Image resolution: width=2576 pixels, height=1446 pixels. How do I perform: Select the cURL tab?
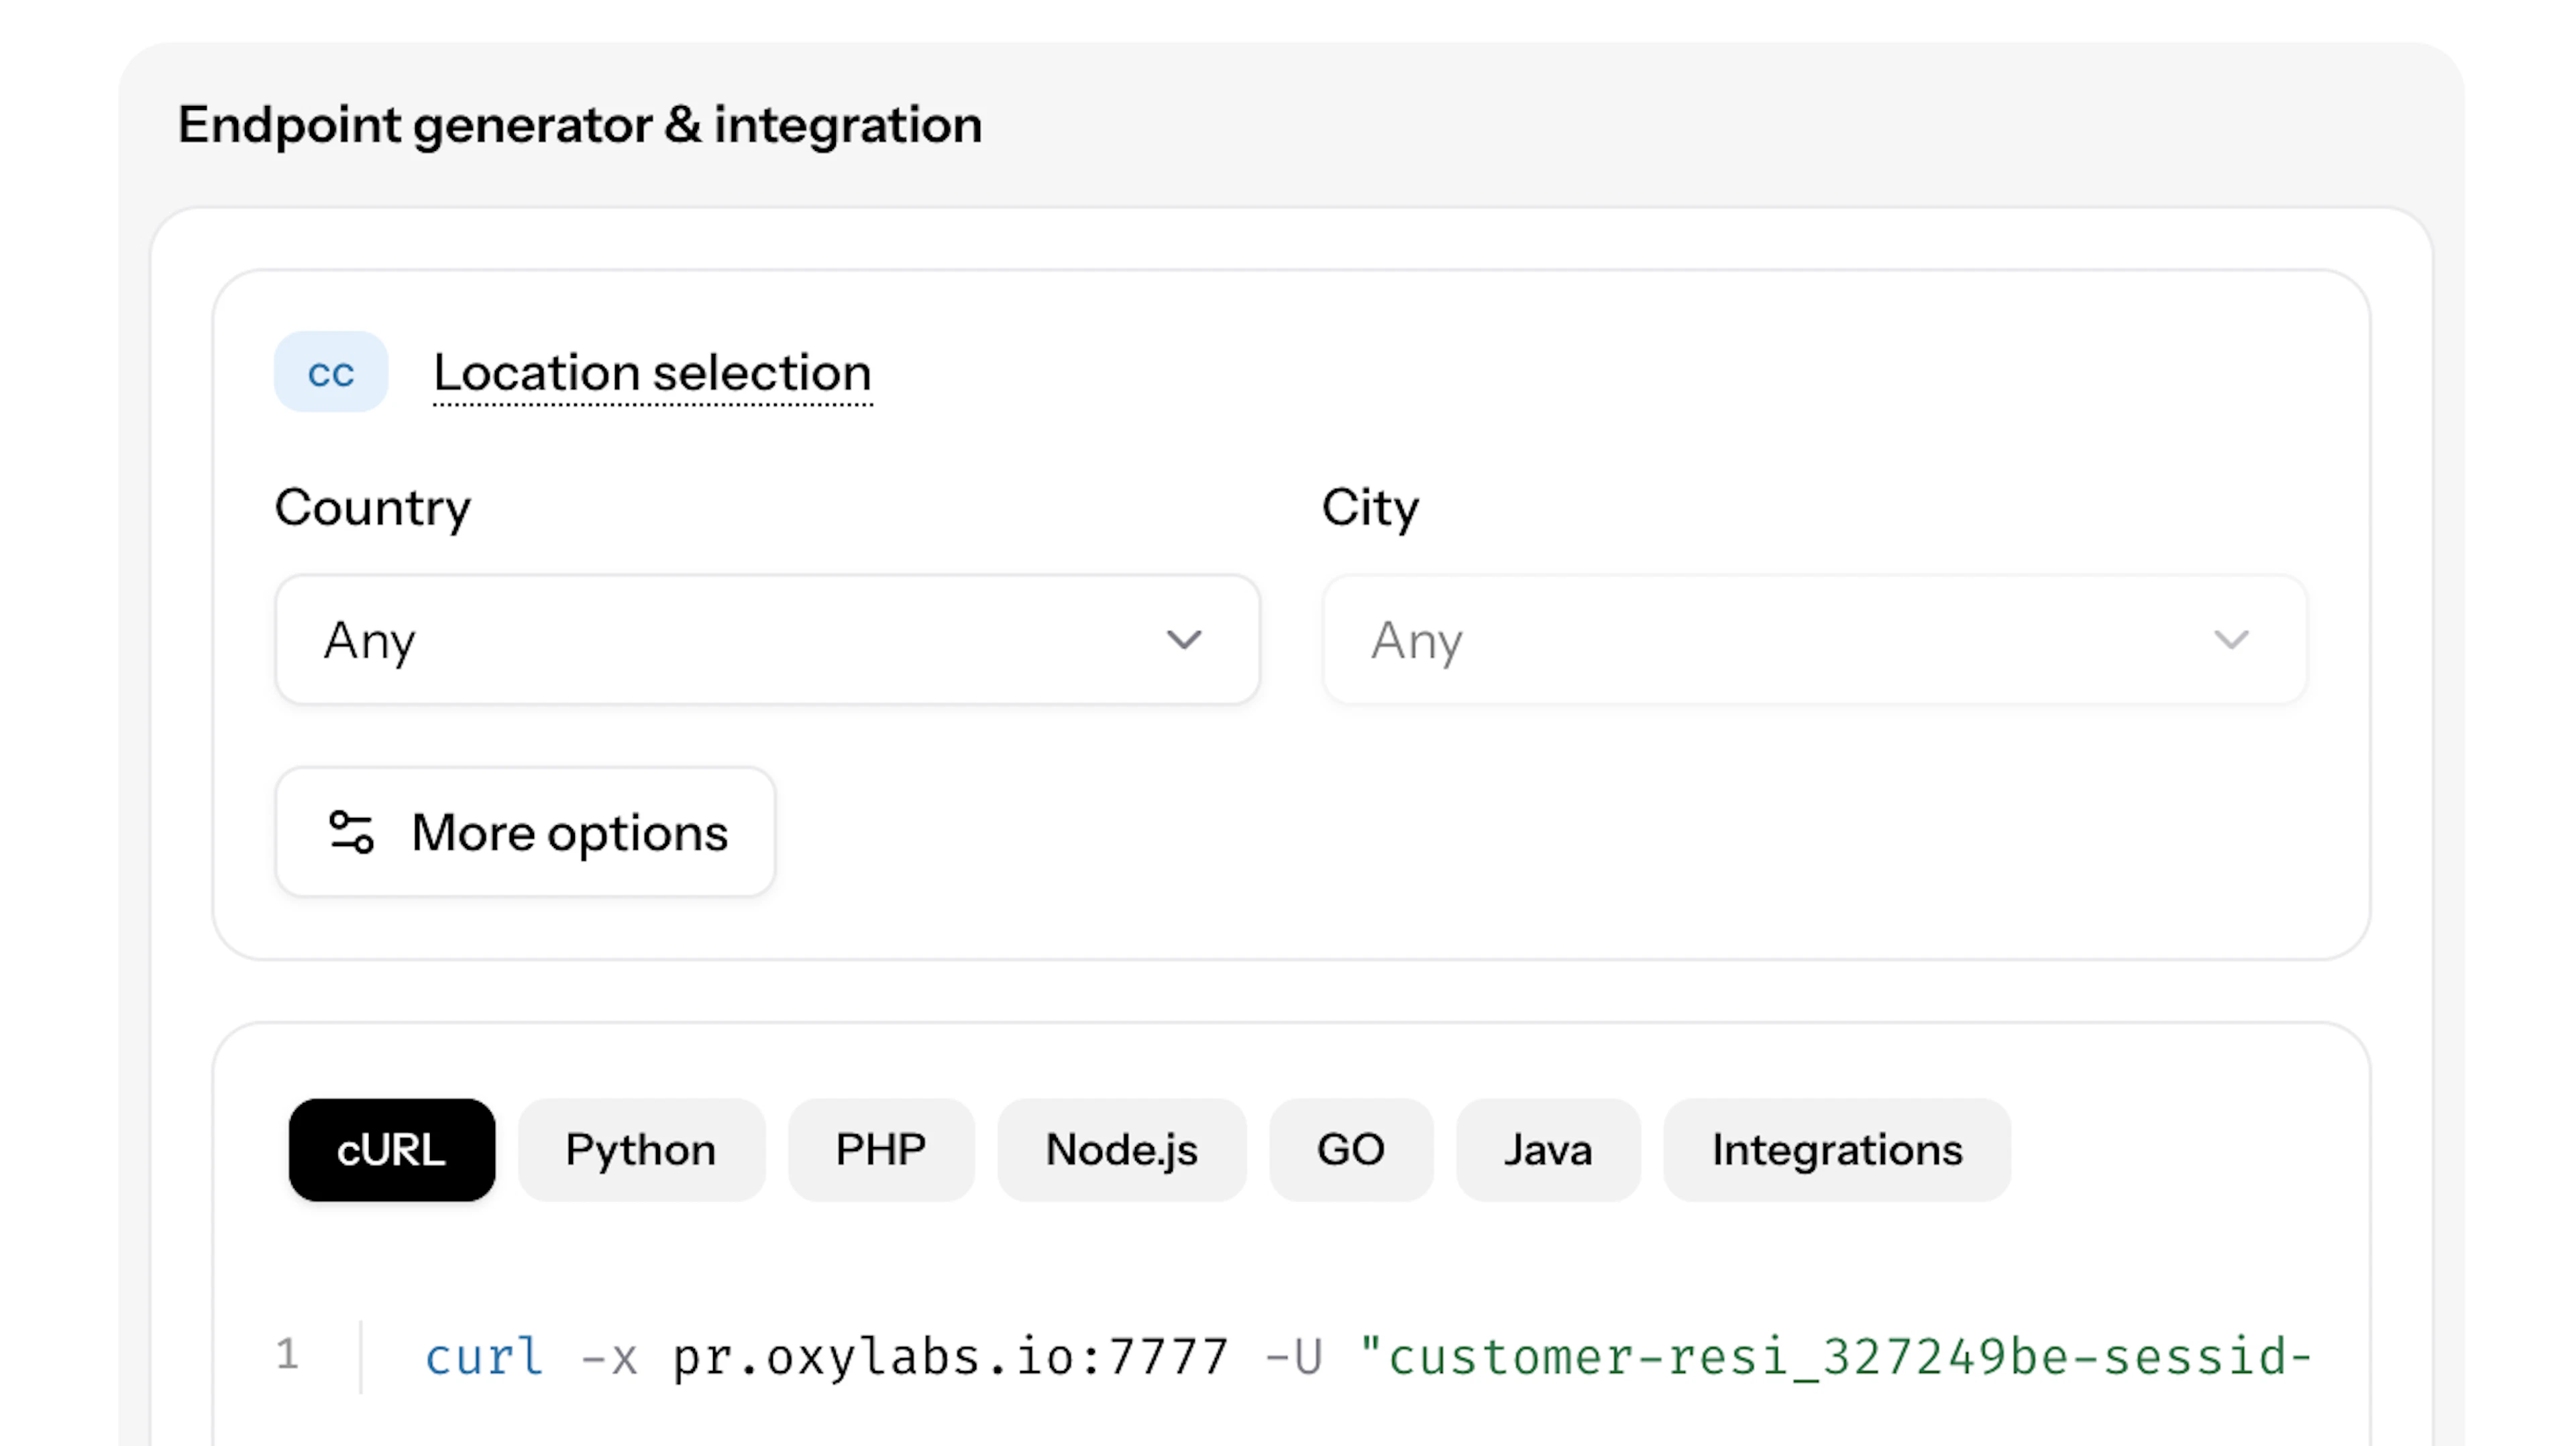tap(392, 1150)
